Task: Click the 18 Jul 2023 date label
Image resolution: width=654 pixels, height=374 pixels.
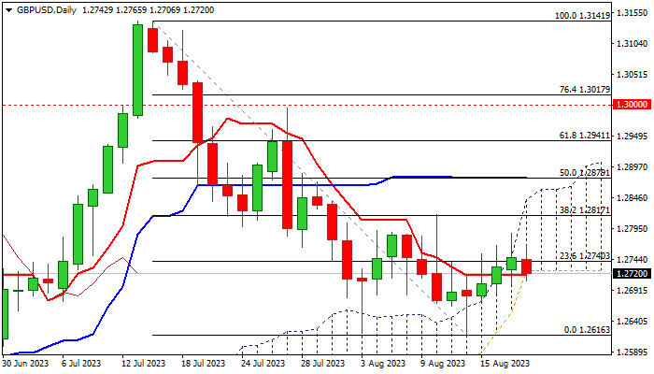Action: (204, 364)
